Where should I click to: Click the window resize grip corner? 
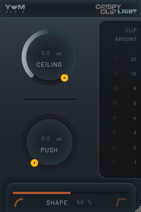(x=138, y=210)
